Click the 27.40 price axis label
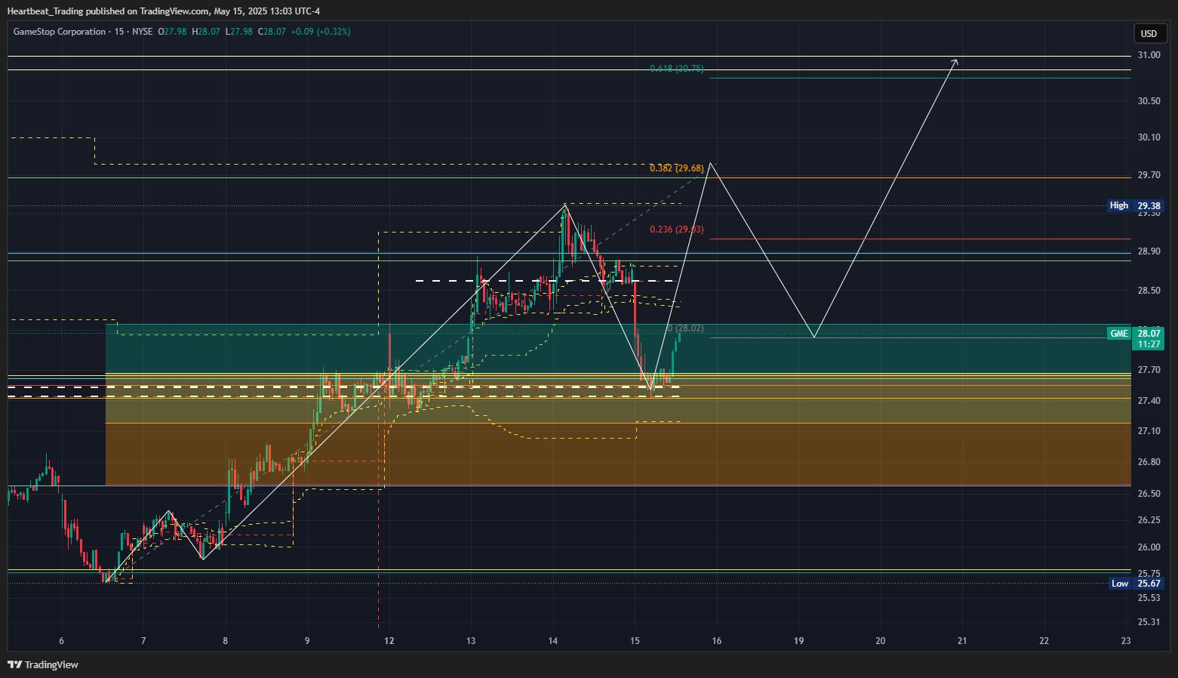1178x678 pixels. click(x=1149, y=401)
